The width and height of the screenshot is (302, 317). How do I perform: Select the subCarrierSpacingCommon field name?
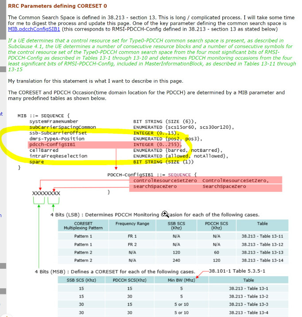tap(63, 128)
